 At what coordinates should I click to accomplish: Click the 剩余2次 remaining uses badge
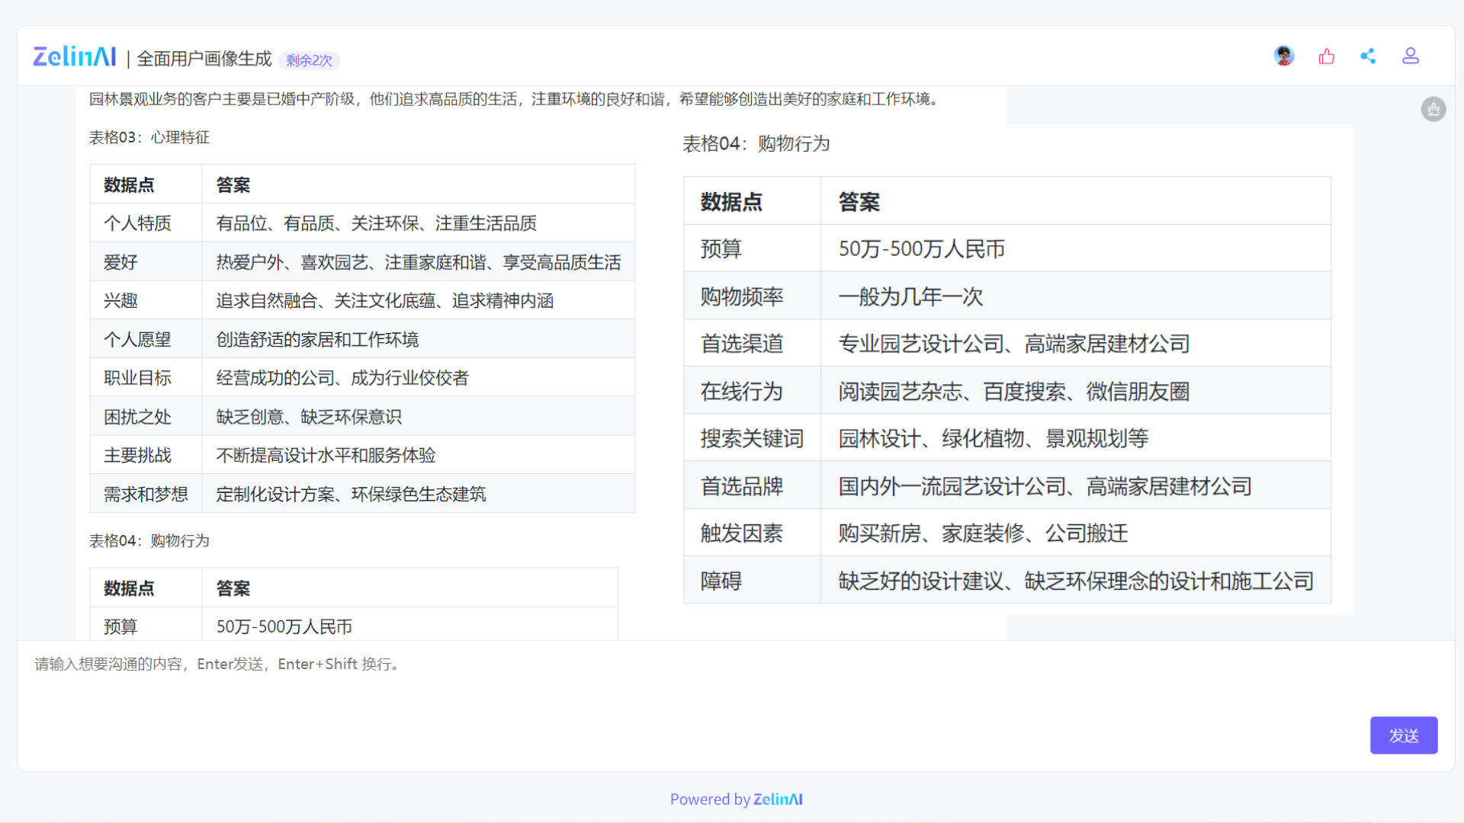click(310, 60)
